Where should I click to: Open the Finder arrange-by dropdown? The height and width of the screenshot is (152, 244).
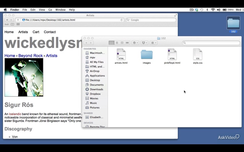[x=154, y=43]
